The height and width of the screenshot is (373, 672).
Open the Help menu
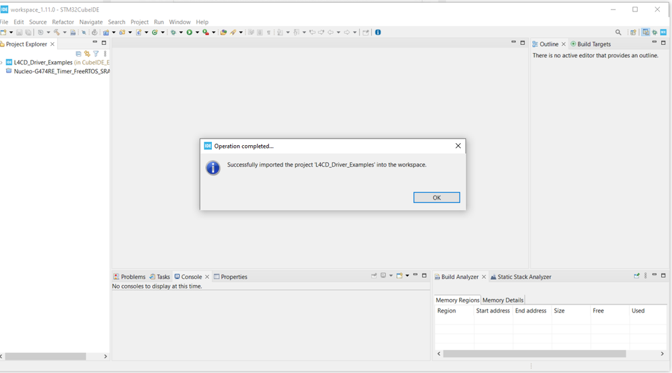click(202, 22)
